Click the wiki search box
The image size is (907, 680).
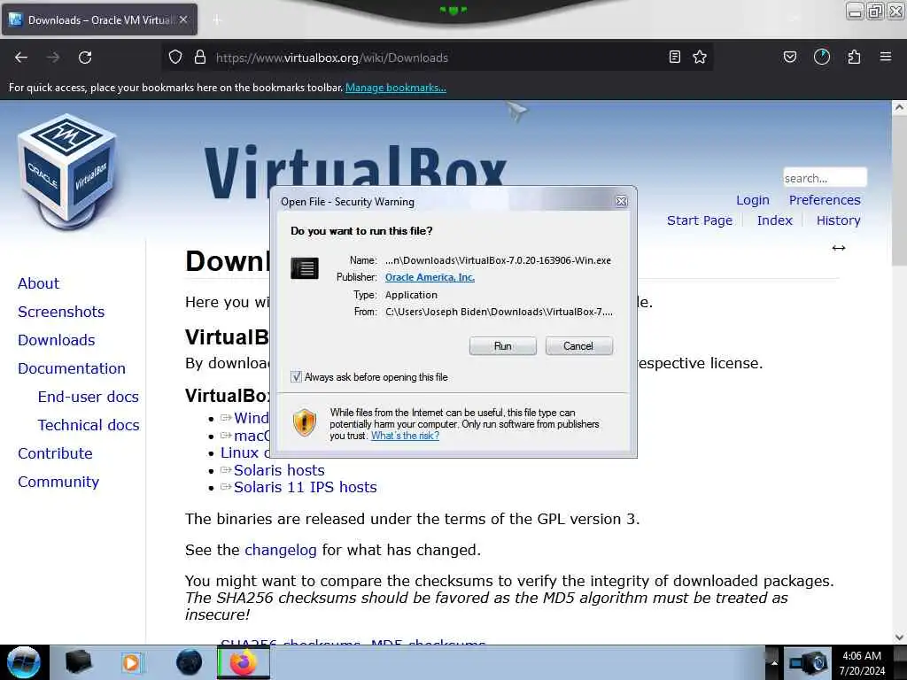[x=825, y=177]
